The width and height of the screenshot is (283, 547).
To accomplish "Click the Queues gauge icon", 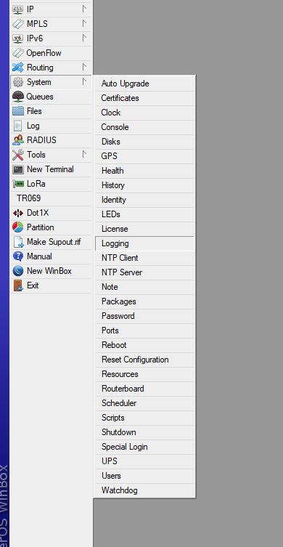I will 17,97.
